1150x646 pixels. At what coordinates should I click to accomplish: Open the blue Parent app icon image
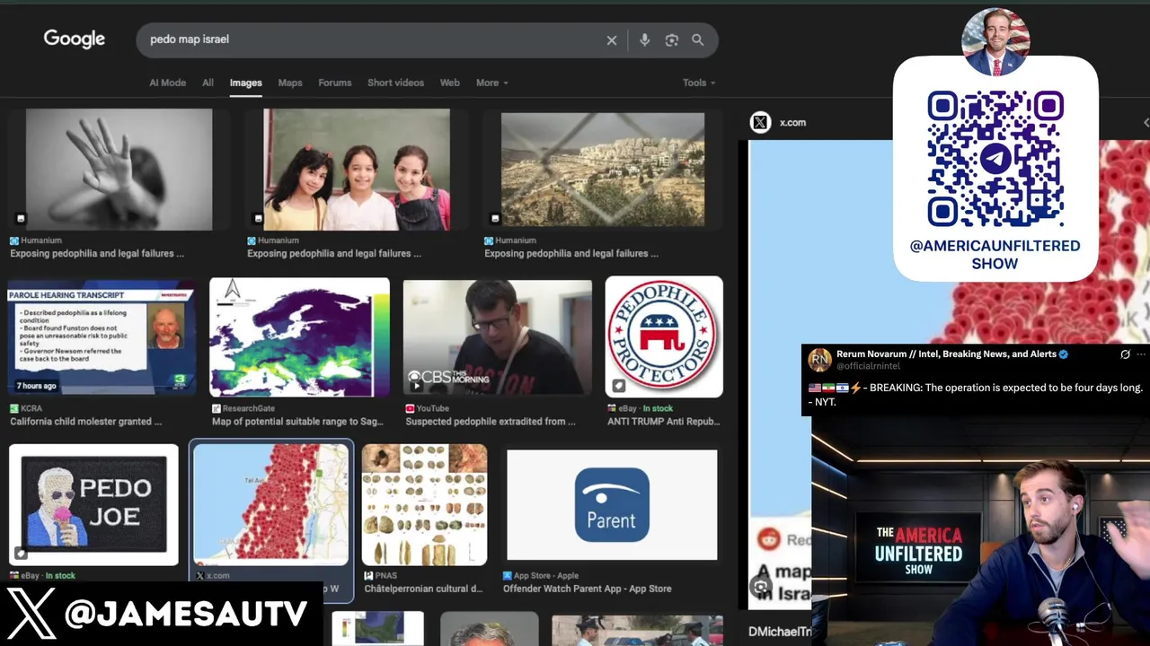612,505
